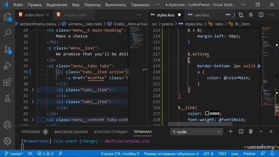
Task: Synchronize changes with cloud icon in status bar
Action: [30, 154]
